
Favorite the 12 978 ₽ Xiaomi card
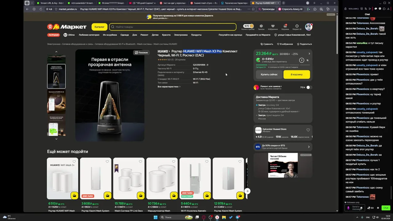pyautogui.click(x=240, y=161)
